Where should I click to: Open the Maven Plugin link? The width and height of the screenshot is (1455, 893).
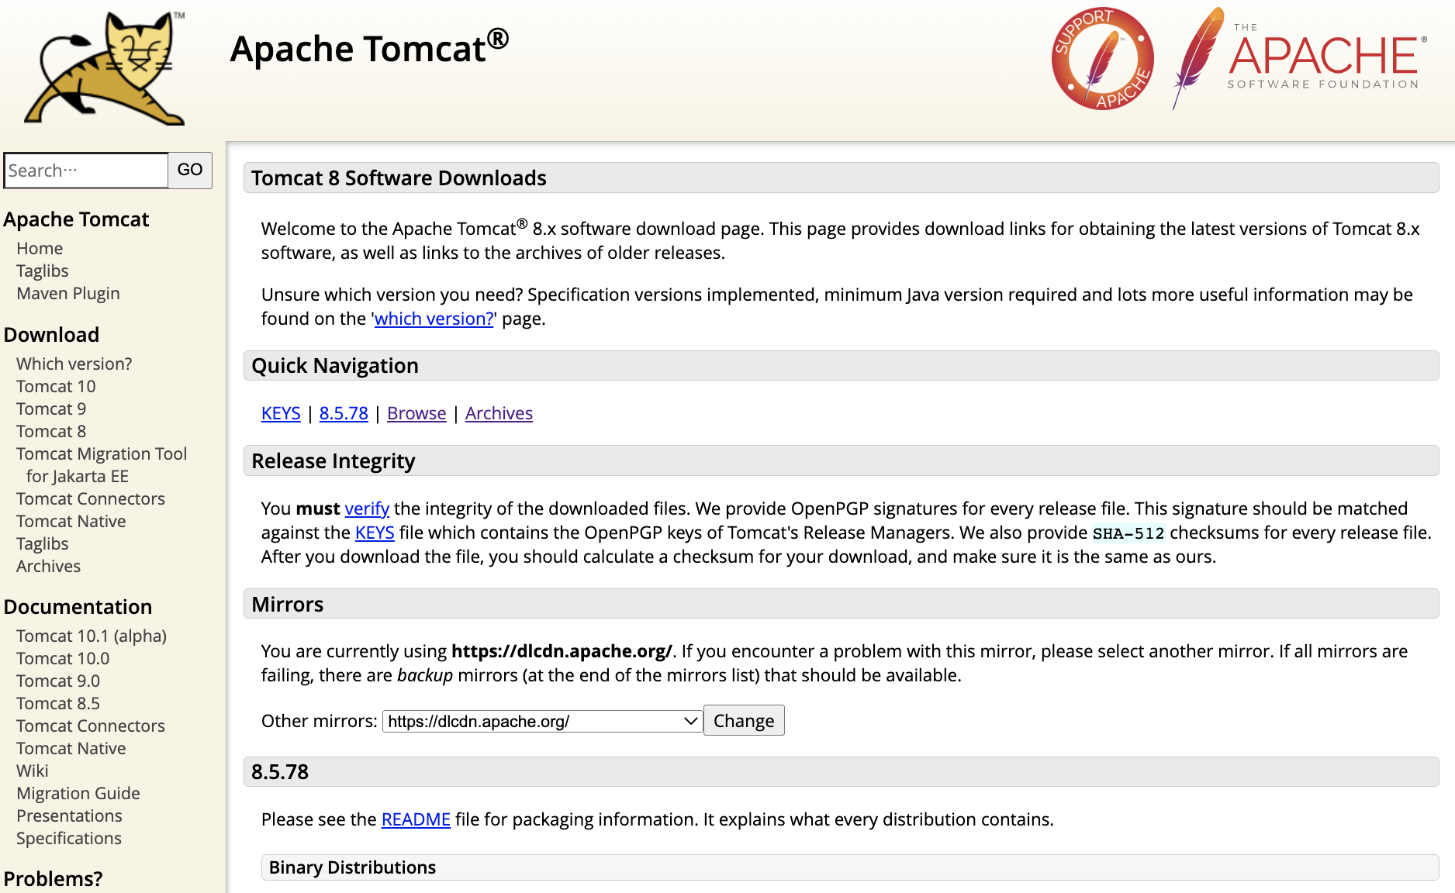68,293
